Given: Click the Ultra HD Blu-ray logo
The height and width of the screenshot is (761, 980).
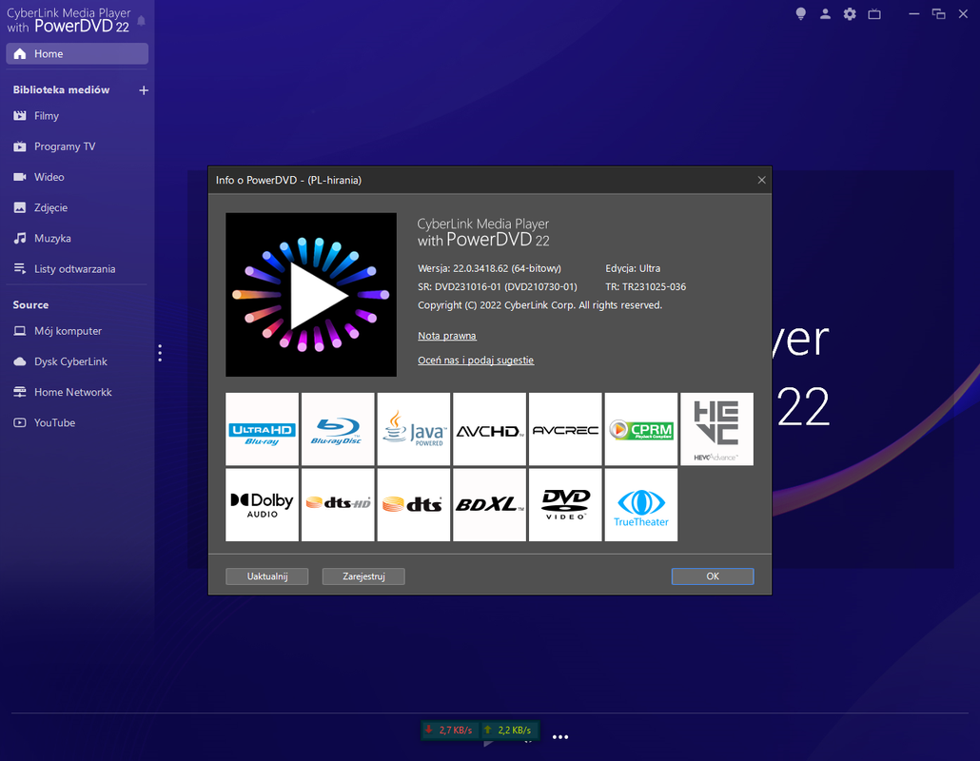Looking at the screenshot, I should click(262, 429).
